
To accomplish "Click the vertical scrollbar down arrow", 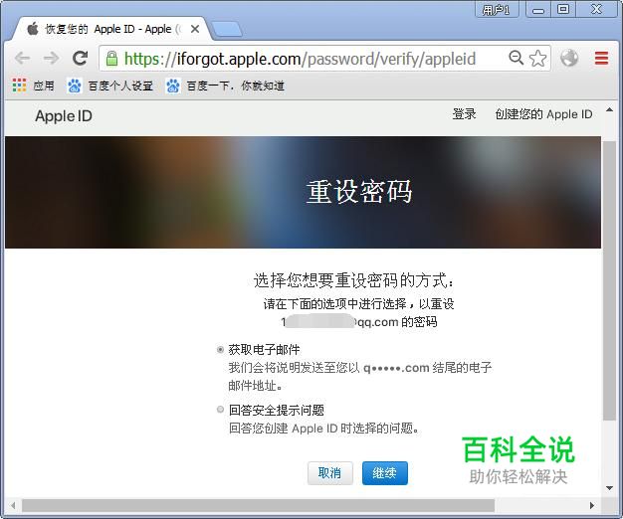I will [x=609, y=488].
